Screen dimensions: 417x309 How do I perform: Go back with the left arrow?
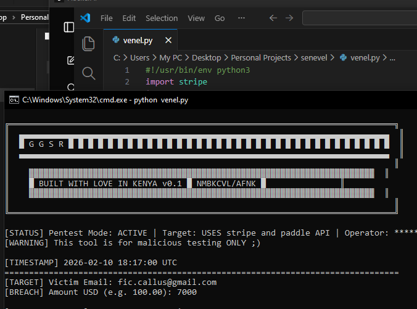pyautogui.click(x=273, y=18)
